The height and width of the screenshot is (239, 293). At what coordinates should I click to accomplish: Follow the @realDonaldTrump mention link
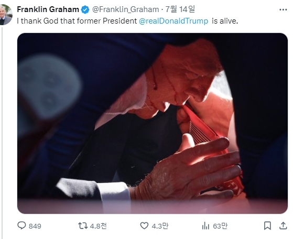(x=173, y=21)
